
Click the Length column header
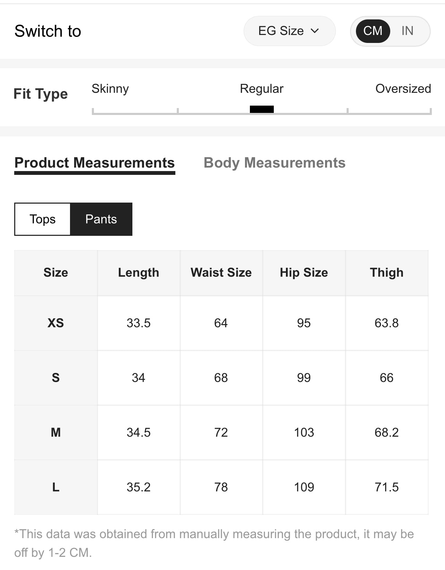click(x=139, y=273)
